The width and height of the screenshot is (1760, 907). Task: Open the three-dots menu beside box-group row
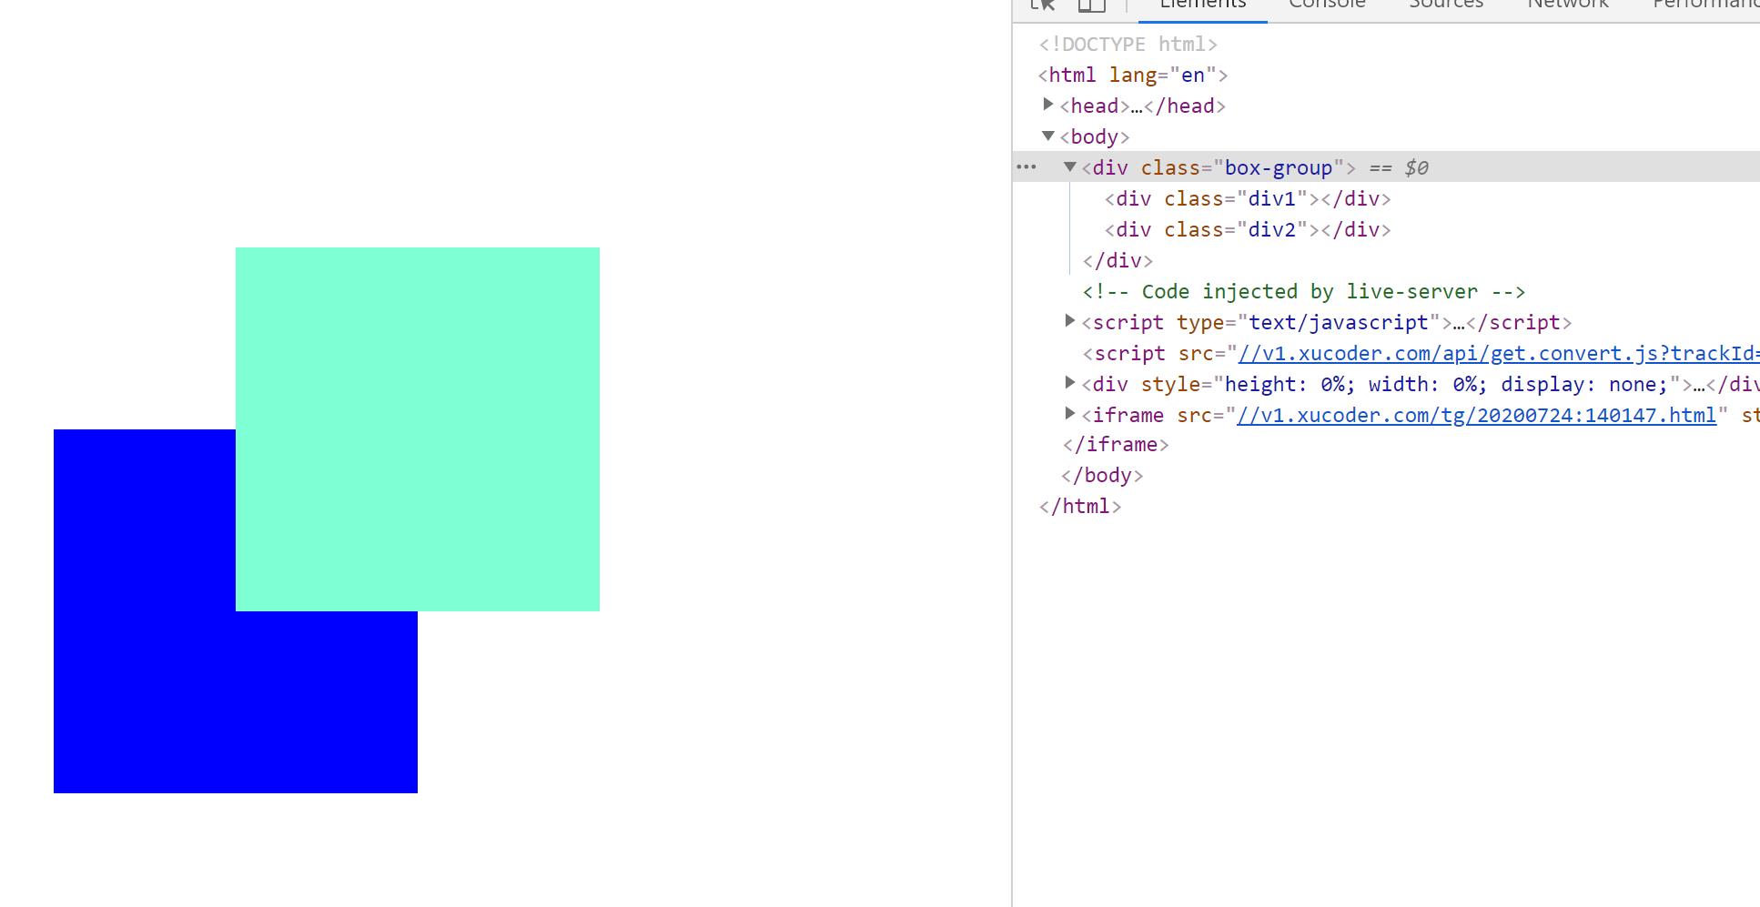tap(1026, 167)
